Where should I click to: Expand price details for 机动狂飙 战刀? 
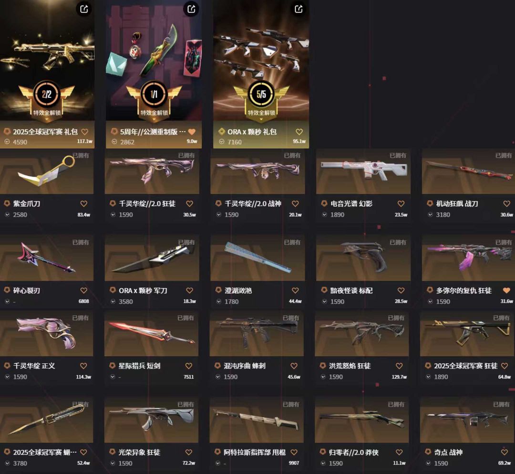point(430,215)
